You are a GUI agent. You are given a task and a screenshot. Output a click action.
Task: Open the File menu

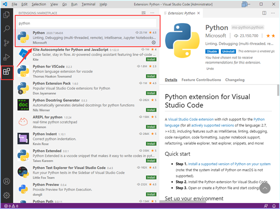[x=15, y=4]
